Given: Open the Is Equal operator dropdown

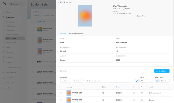Looking at the screenshot, I should point(78,81).
